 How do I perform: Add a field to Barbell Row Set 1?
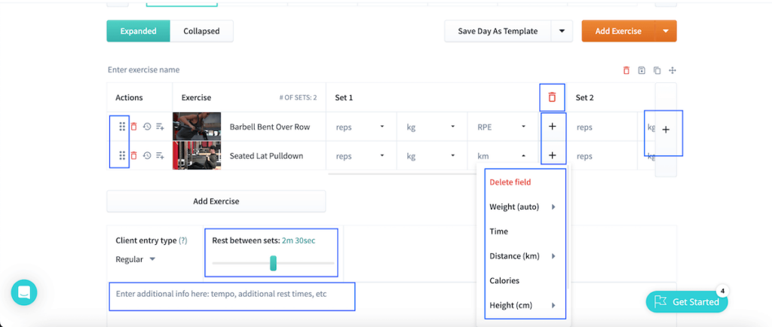552,127
